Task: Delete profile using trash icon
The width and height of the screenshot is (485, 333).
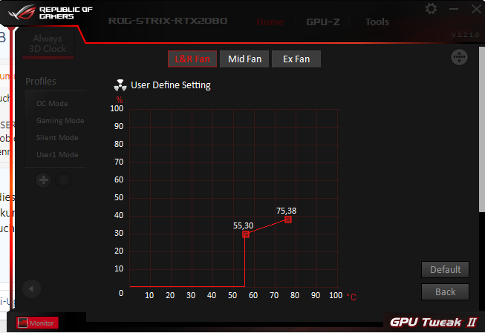Action: click(63, 179)
